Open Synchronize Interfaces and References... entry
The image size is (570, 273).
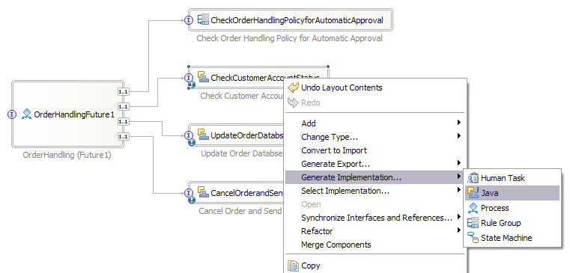tap(375, 218)
